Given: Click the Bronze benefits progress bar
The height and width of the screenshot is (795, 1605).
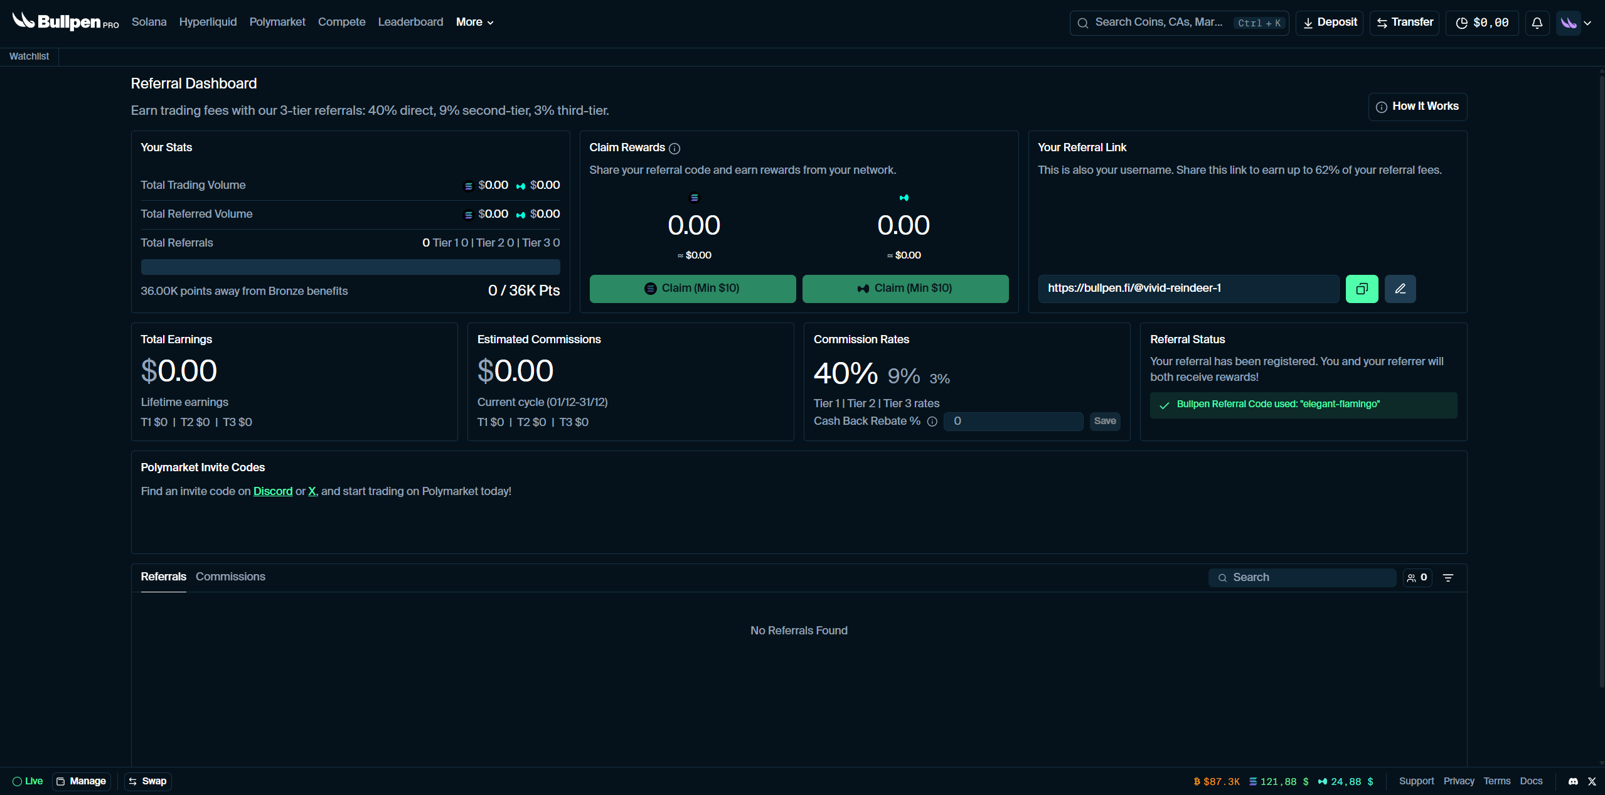Looking at the screenshot, I should 350,267.
